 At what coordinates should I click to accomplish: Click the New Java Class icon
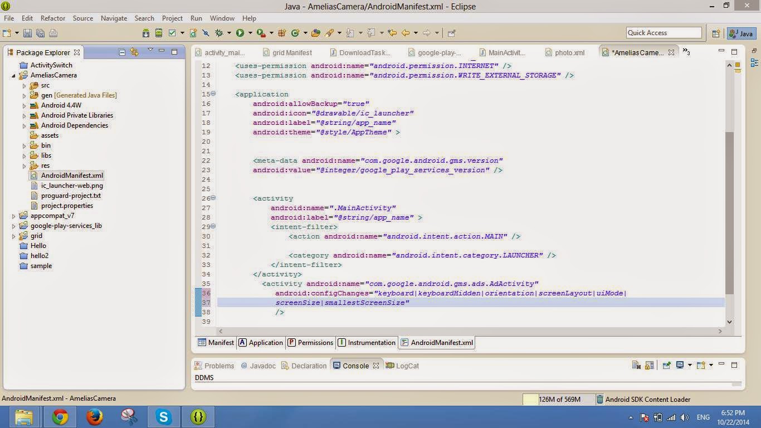(x=295, y=33)
